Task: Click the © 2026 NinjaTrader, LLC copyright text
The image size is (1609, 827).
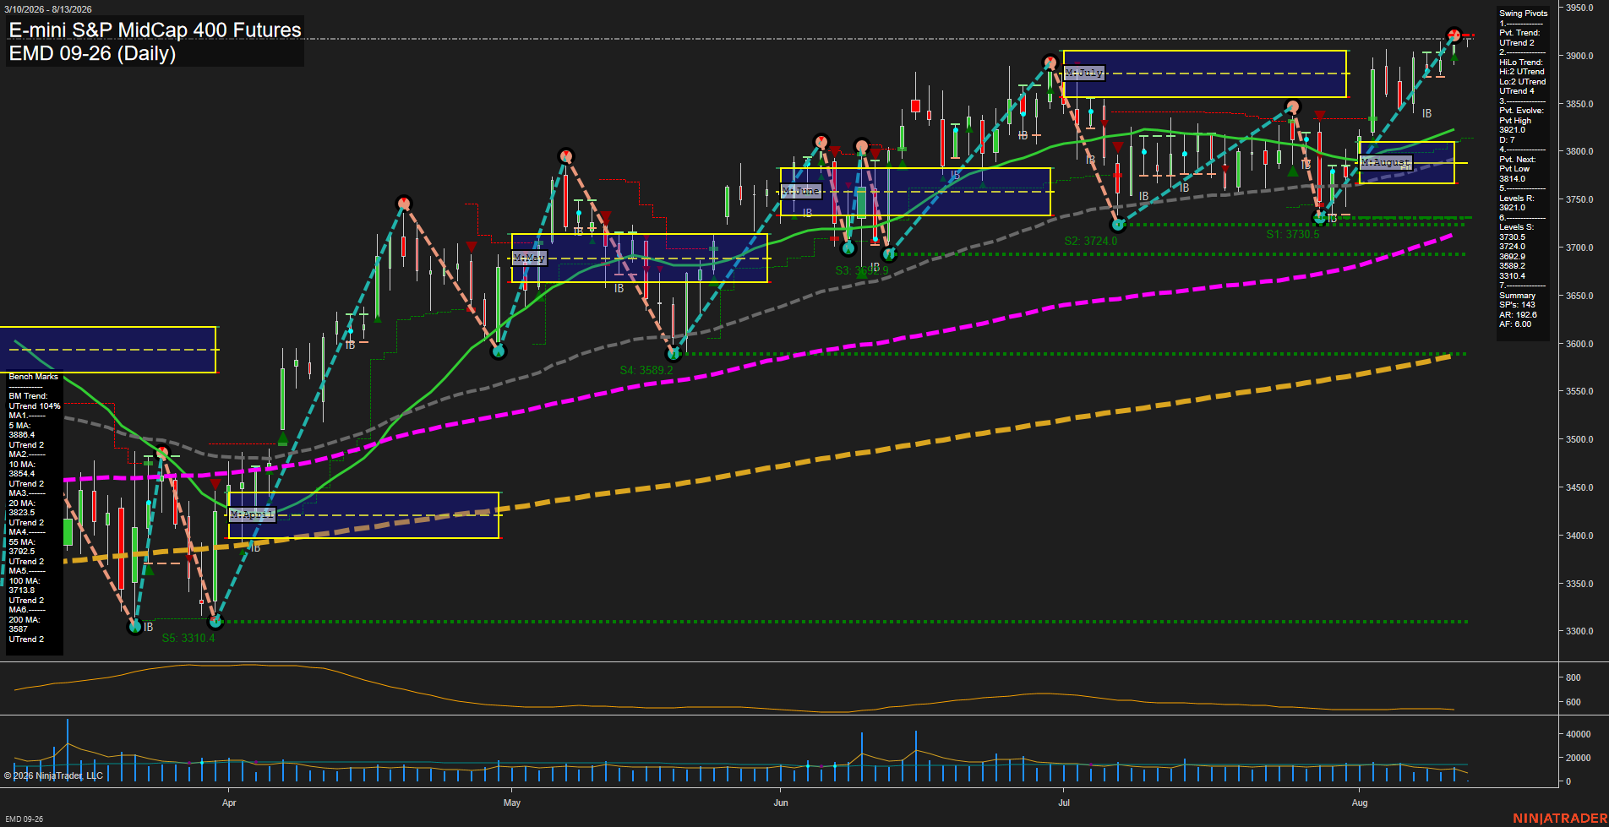Action: (53, 775)
